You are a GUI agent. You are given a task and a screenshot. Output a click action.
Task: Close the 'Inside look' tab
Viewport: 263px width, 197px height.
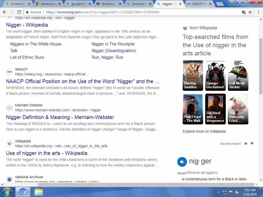click(60, 4)
